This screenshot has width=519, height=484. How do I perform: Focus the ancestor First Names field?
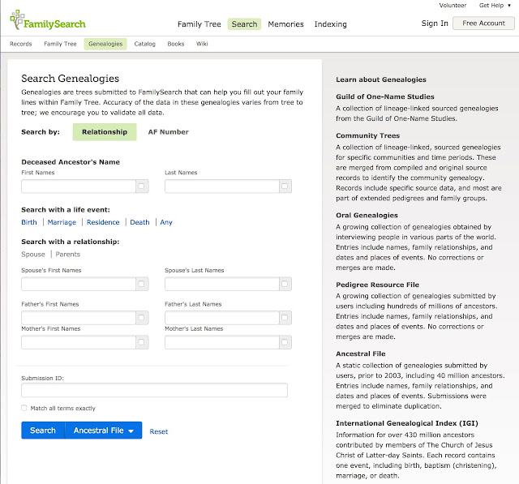click(79, 186)
